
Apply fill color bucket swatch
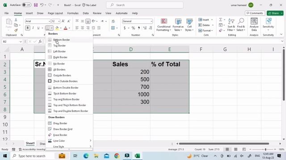click(57, 28)
